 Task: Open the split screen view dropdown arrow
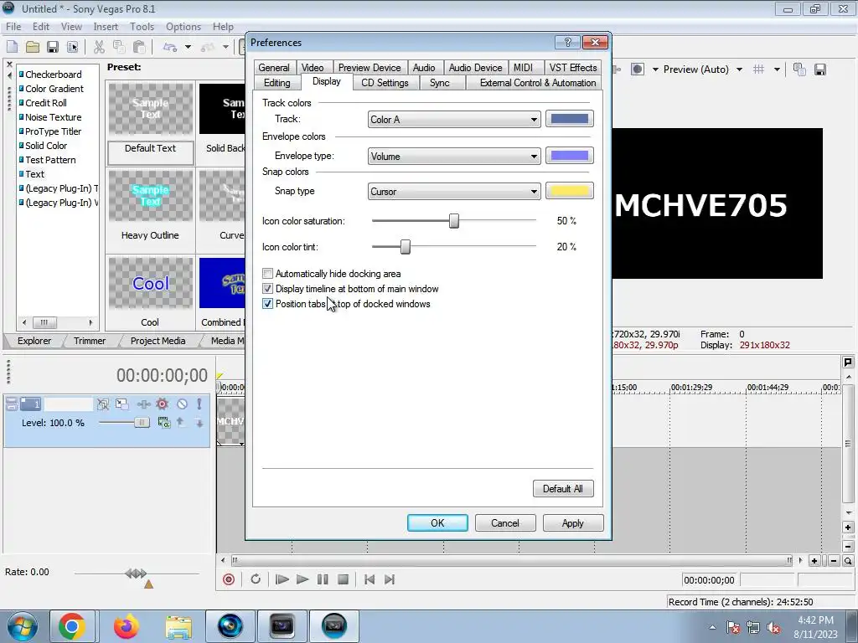(655, 69)
